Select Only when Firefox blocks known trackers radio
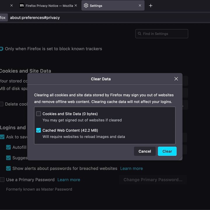210x210 pixels. click(1, 49)
